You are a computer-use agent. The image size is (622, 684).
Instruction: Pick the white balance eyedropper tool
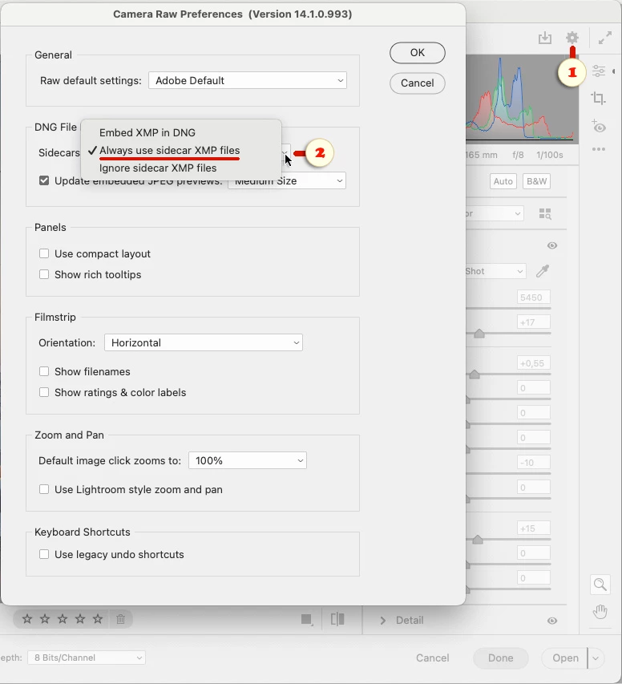pyautogui.click(x=542, y=271)
